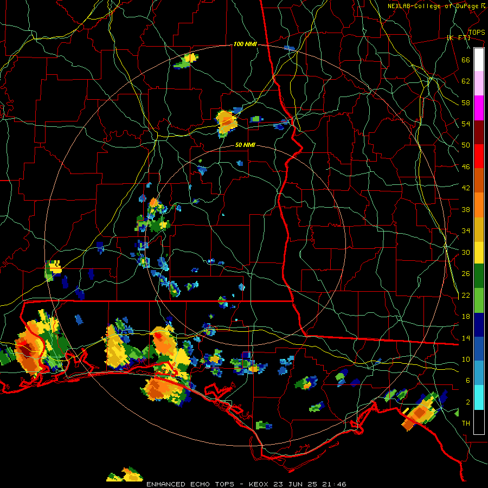Choose the gold legend swatch below 38
The height and width of the screenshot is (488, 488).
pyautogui.click(x=479, y=229)
